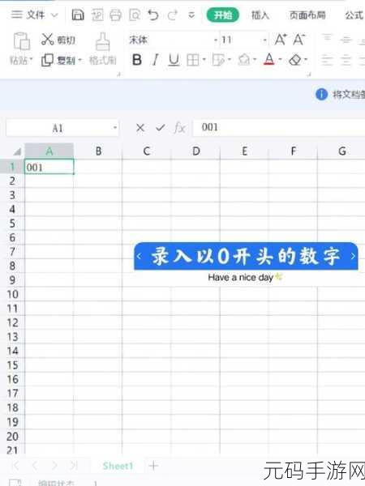Click the top align icon
365x486 pixels.
pyautogui.click(x=327, y=38)
